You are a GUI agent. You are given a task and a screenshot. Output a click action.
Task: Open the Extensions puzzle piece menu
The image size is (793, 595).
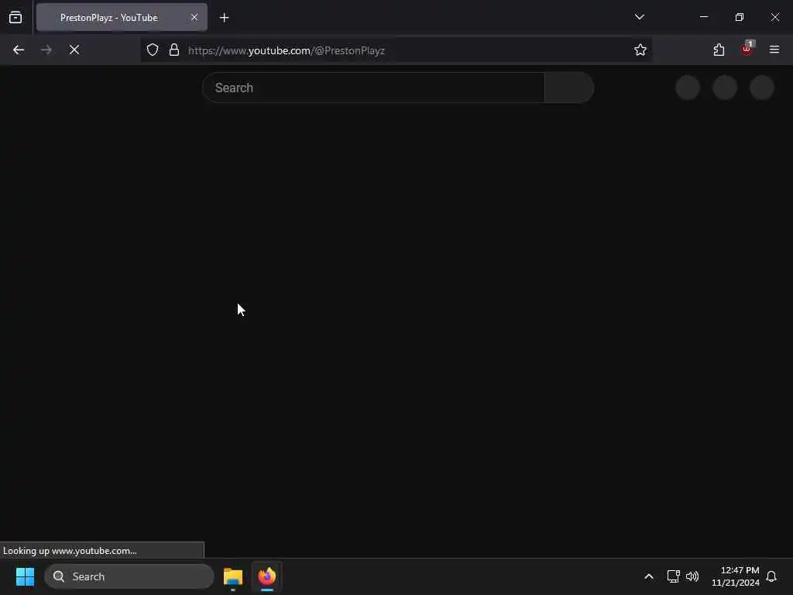point(719,50)
